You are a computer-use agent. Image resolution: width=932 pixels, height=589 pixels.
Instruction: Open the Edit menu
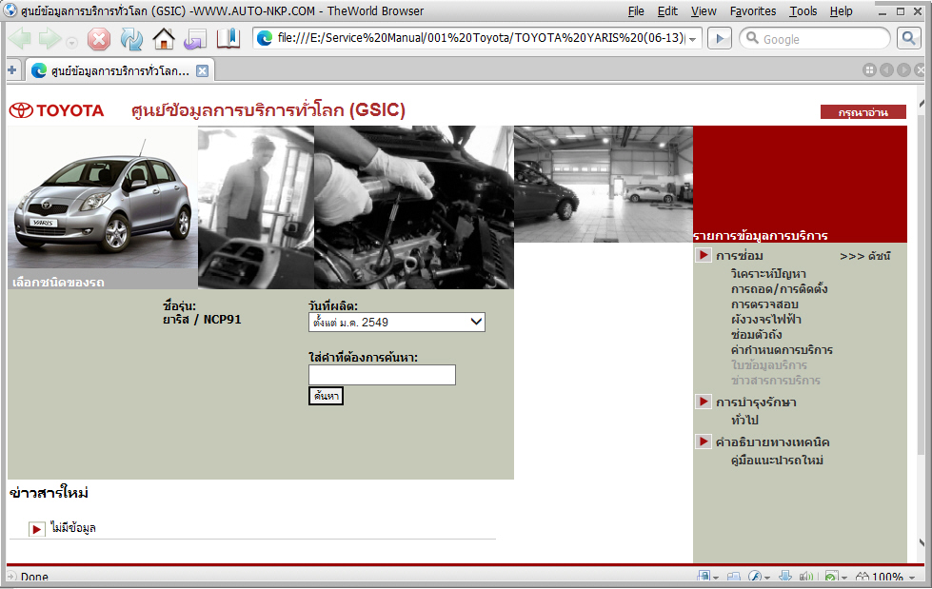[667, 11]
